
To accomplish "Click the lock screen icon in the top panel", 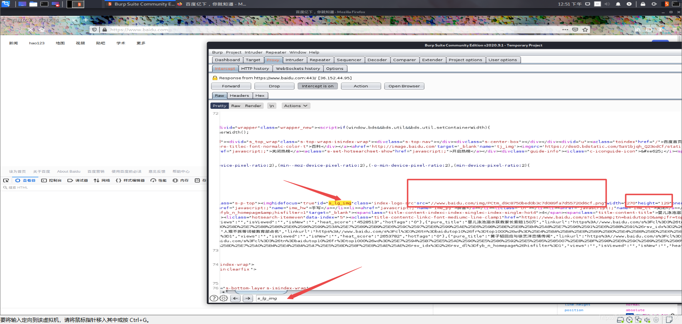I will (643, 4).
